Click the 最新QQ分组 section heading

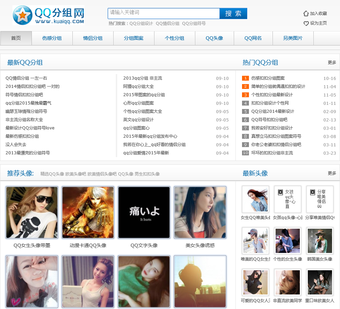coord(25,63)
